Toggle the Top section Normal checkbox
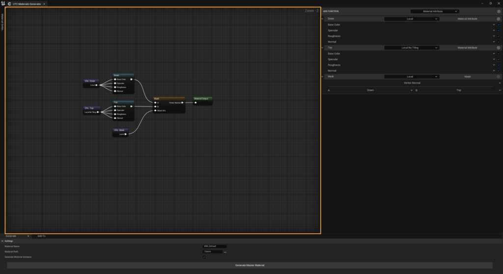 [499, 71]
